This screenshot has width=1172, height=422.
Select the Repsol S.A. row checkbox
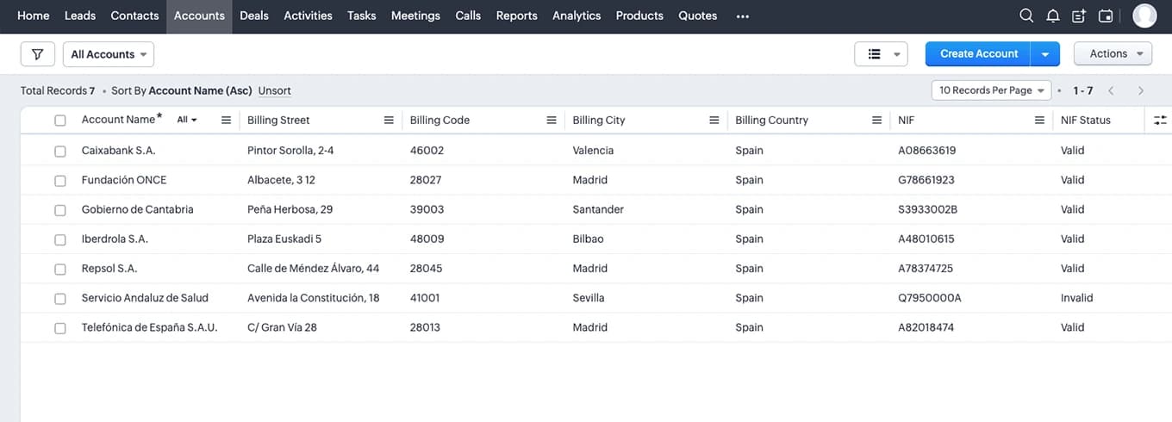coord(60,269)
